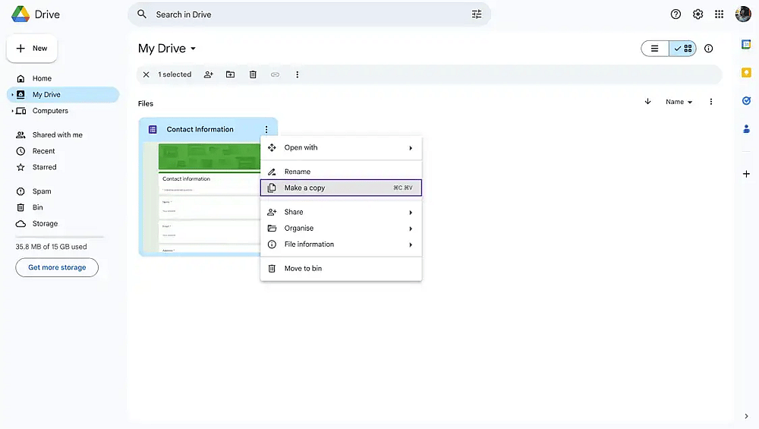Click the share person-add icon in selection toolbar
This screenshot has height=429, width=759.
pyautogui.click(x=208, y=74)
